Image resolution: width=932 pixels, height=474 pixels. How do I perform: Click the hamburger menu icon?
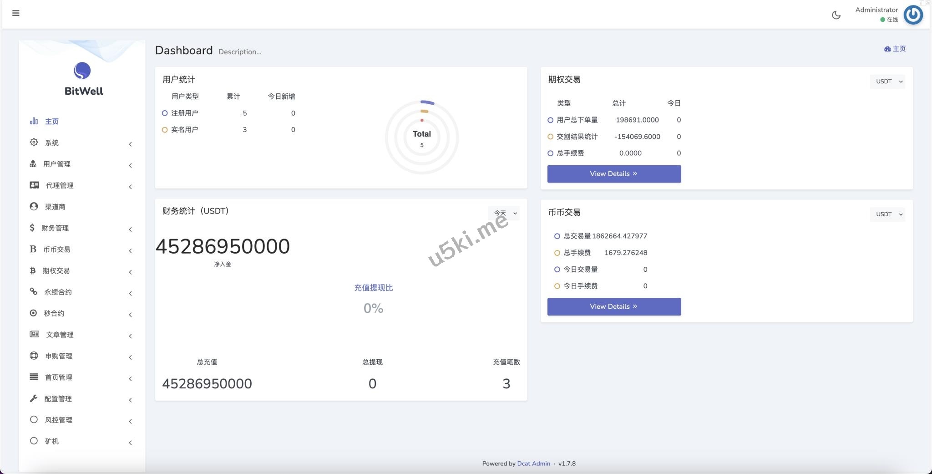(16, 13)
